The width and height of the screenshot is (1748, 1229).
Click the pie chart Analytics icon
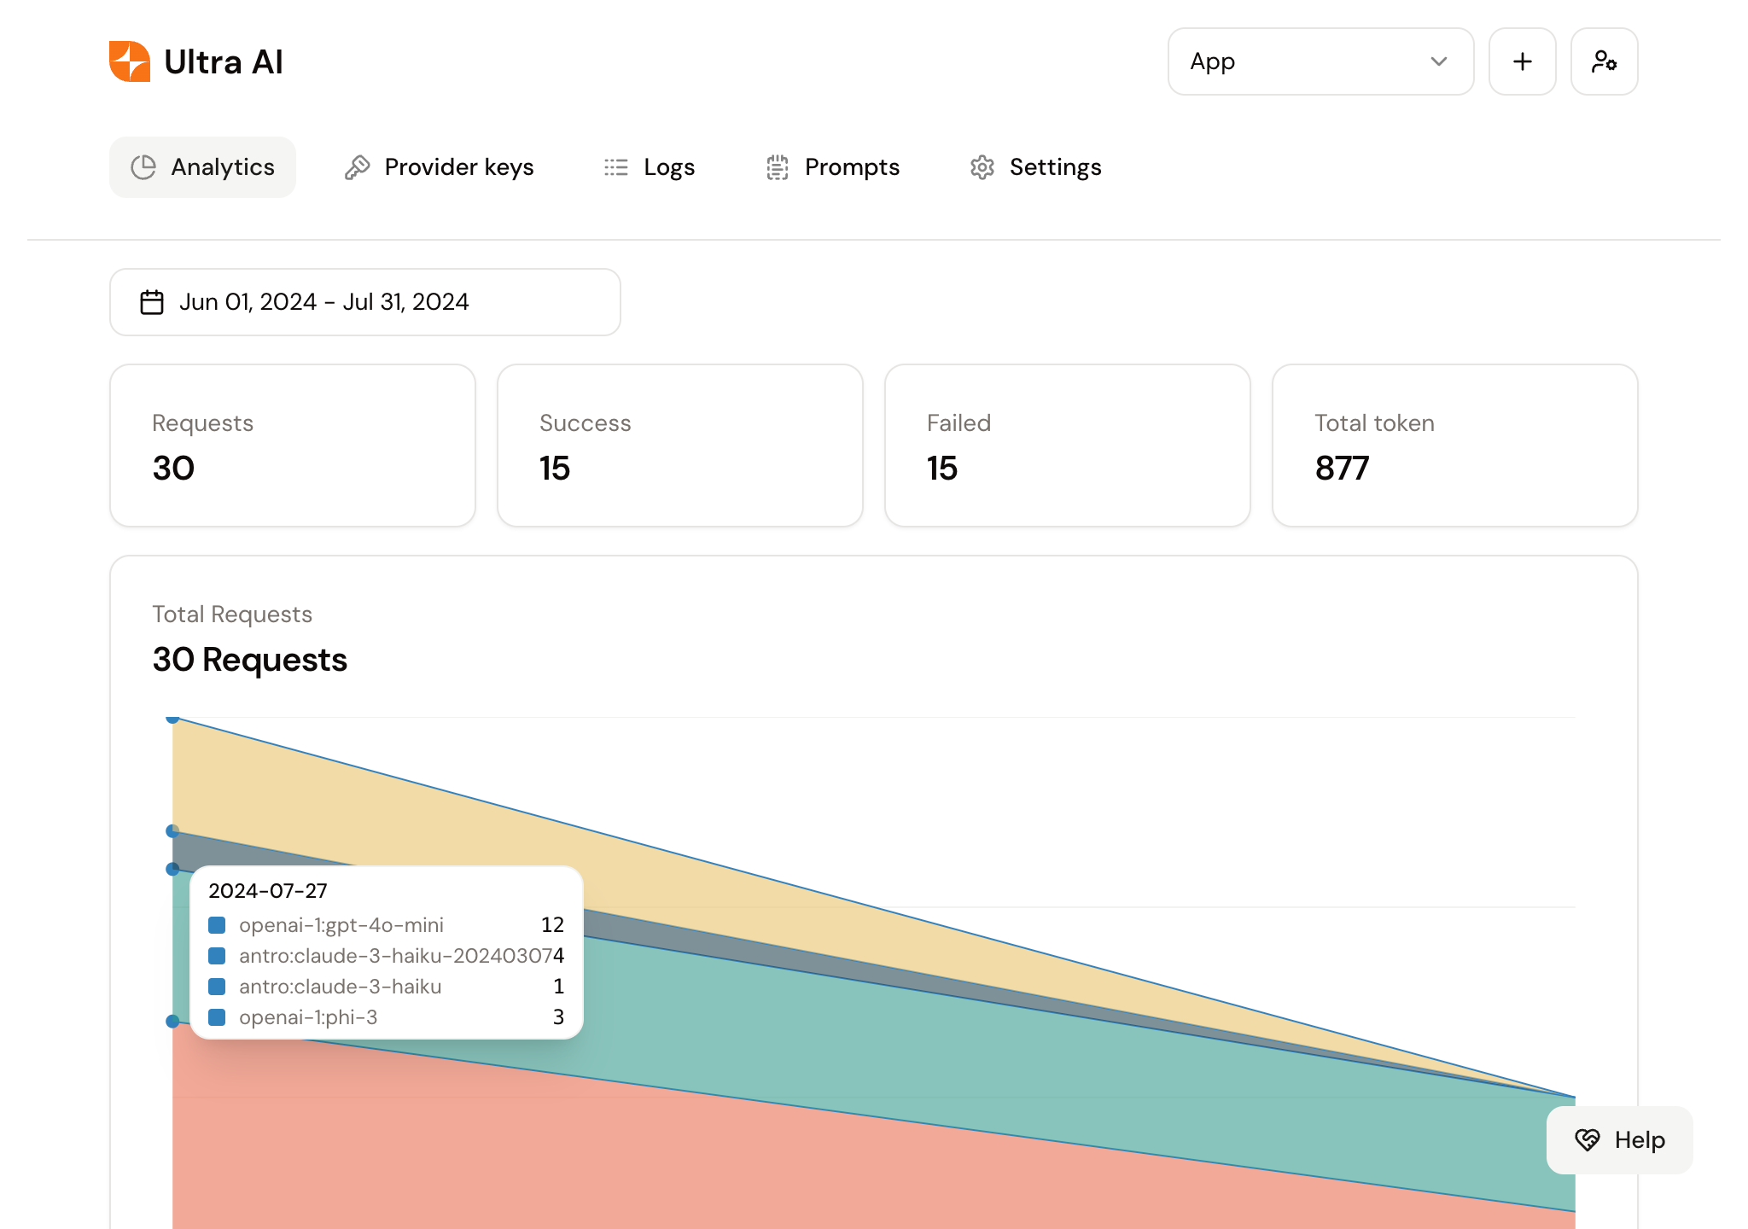[x=143, y=167]
